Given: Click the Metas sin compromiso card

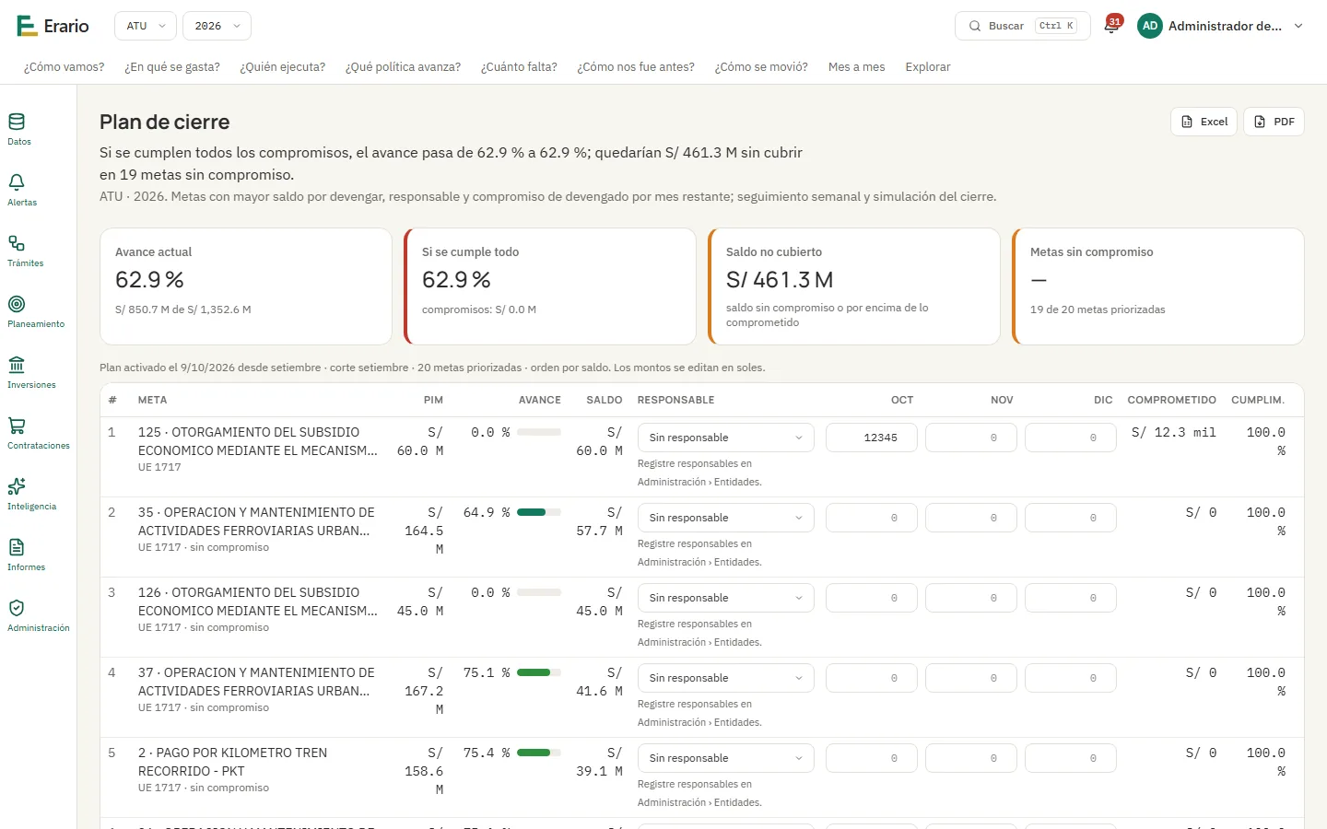Looking at the screenshot, I should (x=1158, y=286).
